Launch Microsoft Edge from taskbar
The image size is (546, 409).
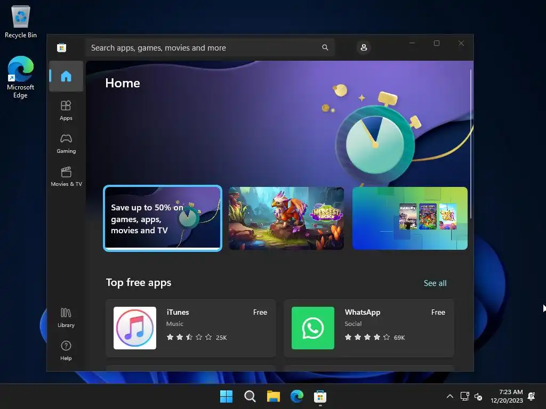[x=296, y=396]
